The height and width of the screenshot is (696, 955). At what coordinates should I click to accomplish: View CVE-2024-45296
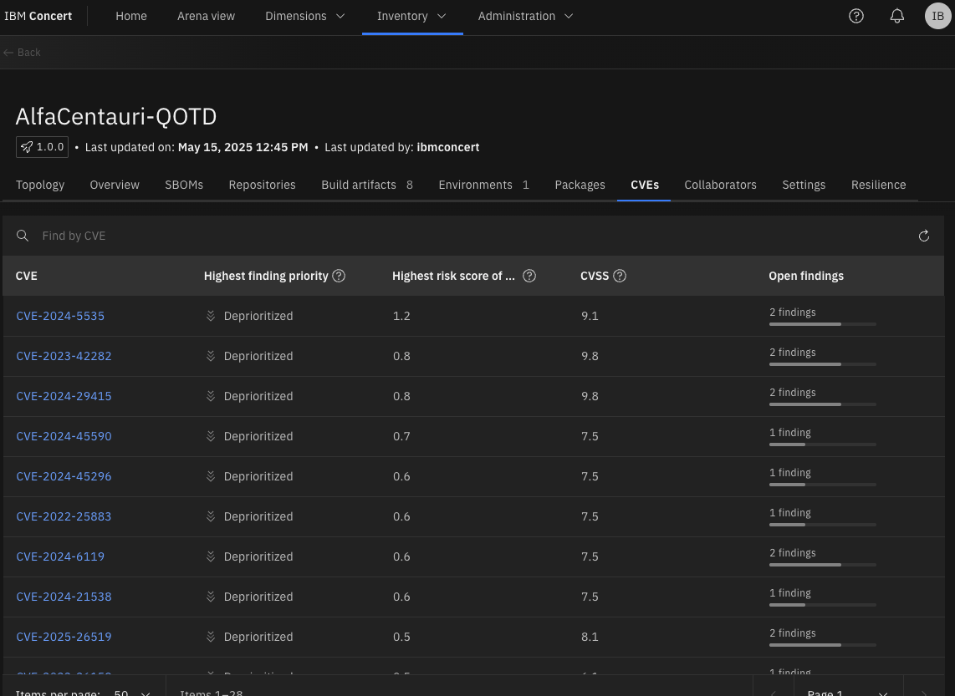[64, 476]
